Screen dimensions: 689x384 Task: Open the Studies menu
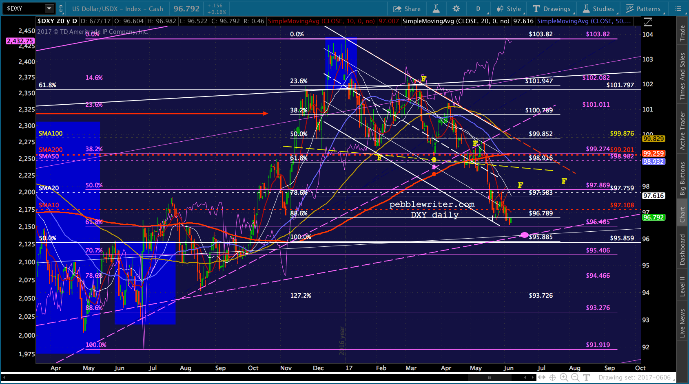click(x=598, y=9)
